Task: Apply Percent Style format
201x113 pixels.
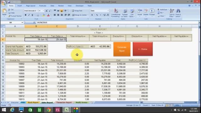Action: [x=97, y=15]
